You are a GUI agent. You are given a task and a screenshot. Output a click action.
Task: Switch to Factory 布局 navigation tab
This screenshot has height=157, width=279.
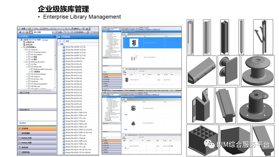[x=37, y=138]
